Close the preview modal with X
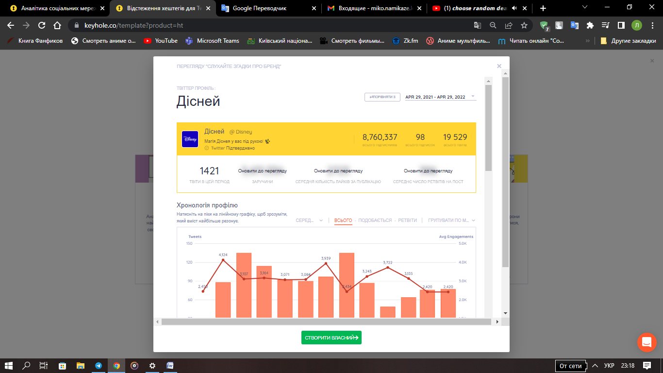 (499, 66)
